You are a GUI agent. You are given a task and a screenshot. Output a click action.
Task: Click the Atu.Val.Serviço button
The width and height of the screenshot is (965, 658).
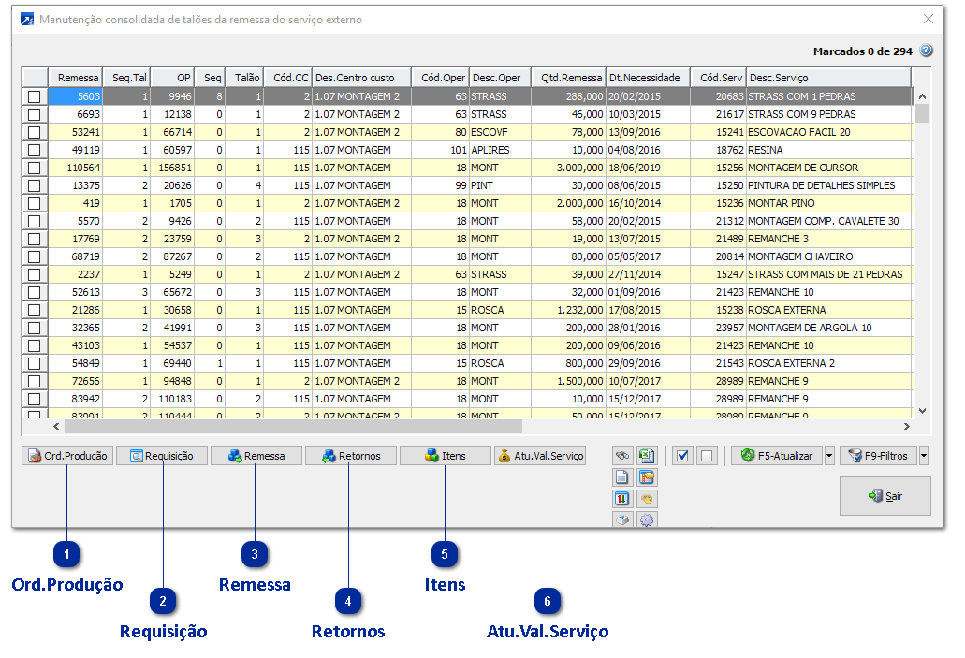[540, 456]
